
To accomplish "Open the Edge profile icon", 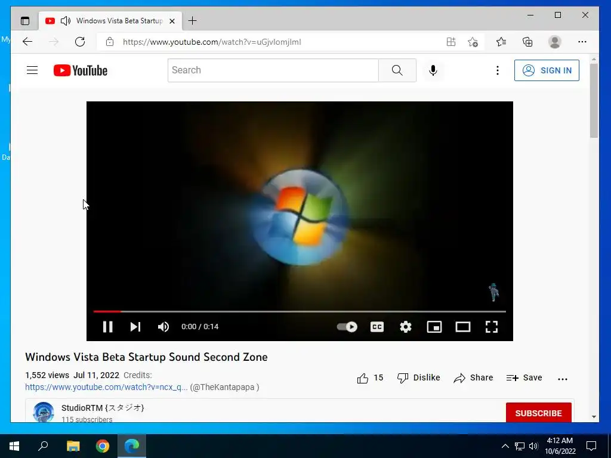I will click(554, 42).
